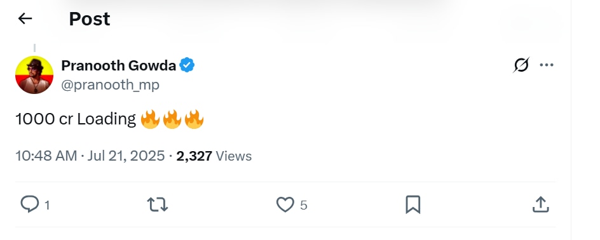Click the 10:48 AM Jul 21, 2025 timestamp
The height and width of the screenshot is (240, 600).
90,156
